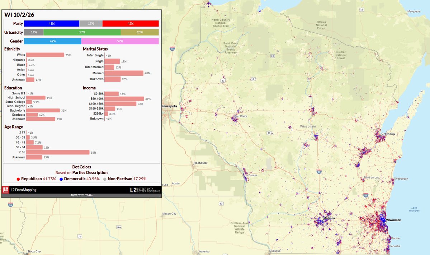Viewport: 430px width, 255px height.
Task: Click the Minneapolis city label
Action: [170, 106]
